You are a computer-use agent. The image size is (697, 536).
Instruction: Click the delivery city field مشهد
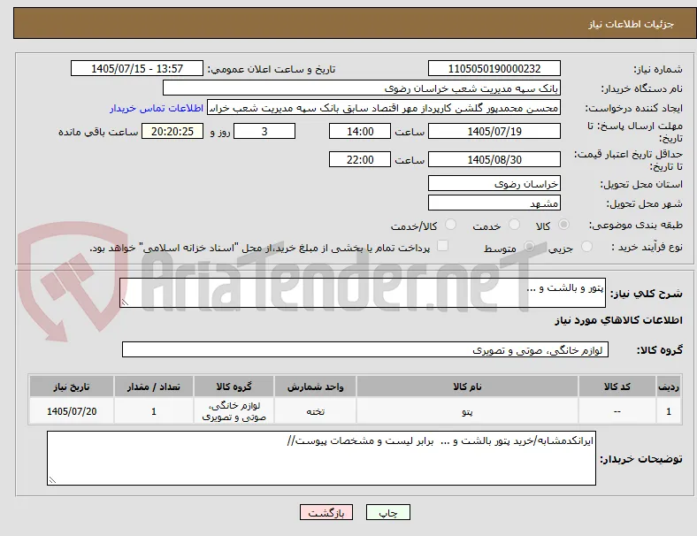(494, 203)
